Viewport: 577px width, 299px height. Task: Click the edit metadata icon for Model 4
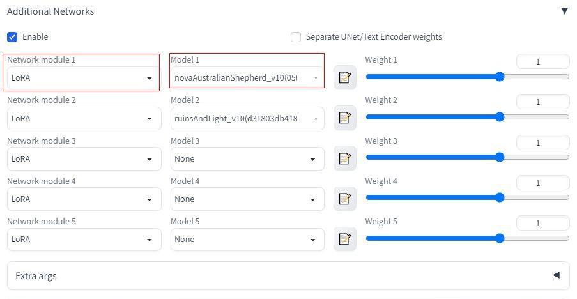pyautogui.click(x=345, y=199)
